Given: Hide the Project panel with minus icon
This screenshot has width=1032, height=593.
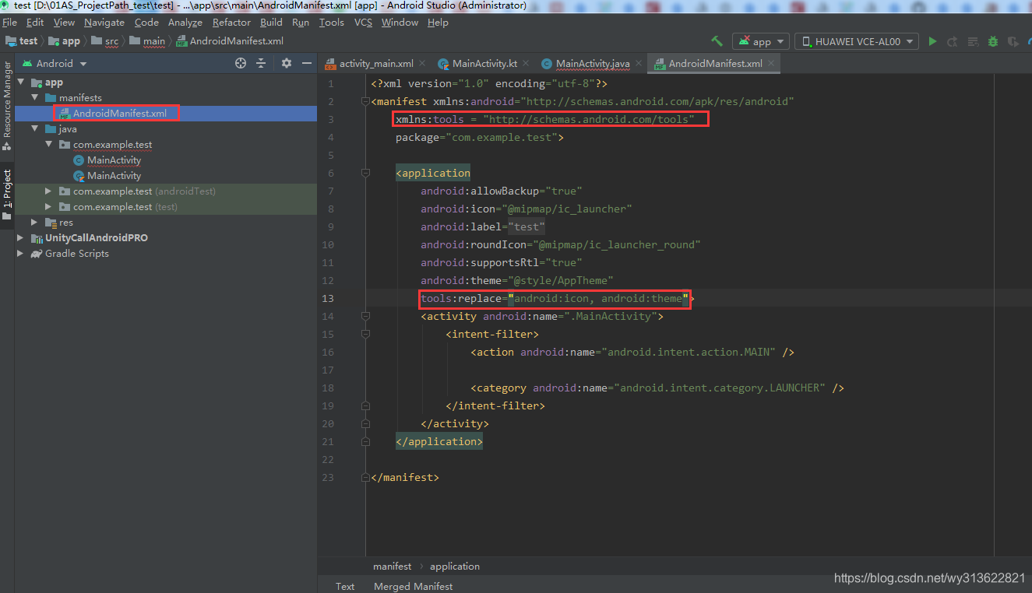Looking at the screenshot, I should pos(307,63).
